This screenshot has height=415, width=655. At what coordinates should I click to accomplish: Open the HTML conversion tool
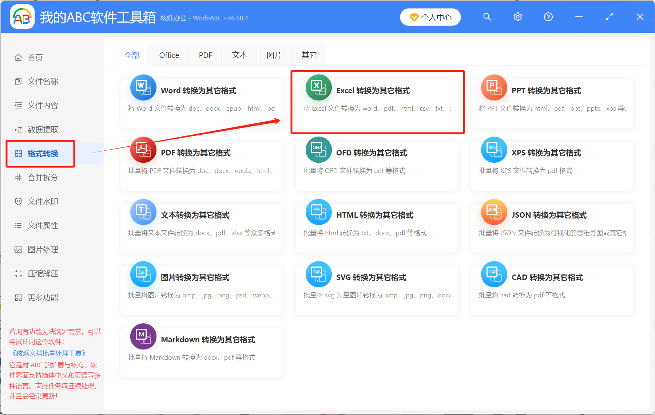(377, 222)
